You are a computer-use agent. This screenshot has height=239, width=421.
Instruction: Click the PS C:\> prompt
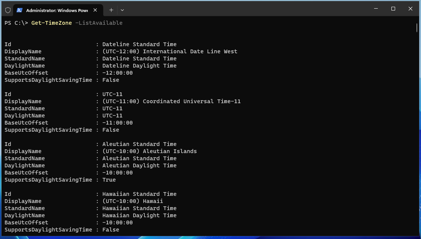(x=16, y=23)
